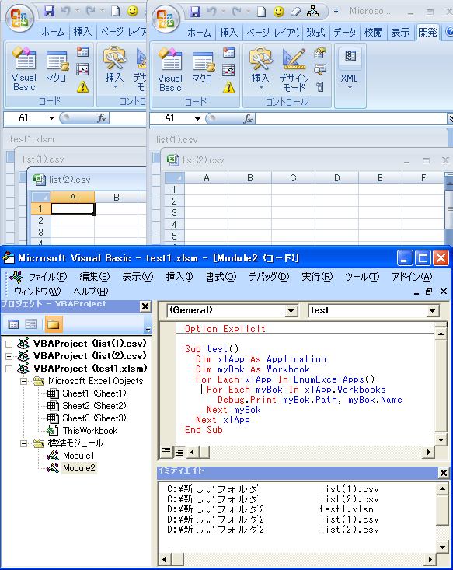This screenshot has width=453, height=570.
Task: Collapse 標準モジュール folder
Action: 23,443
